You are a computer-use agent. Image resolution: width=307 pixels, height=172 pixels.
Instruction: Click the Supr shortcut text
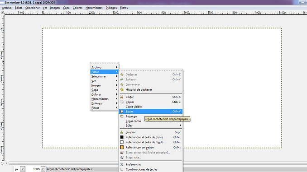[x=177, y=132]
